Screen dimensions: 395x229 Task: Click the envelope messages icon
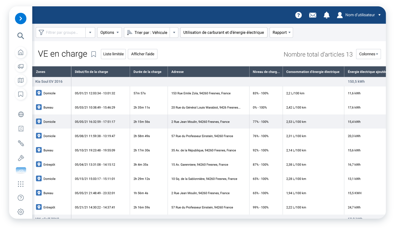click(313, 15)
